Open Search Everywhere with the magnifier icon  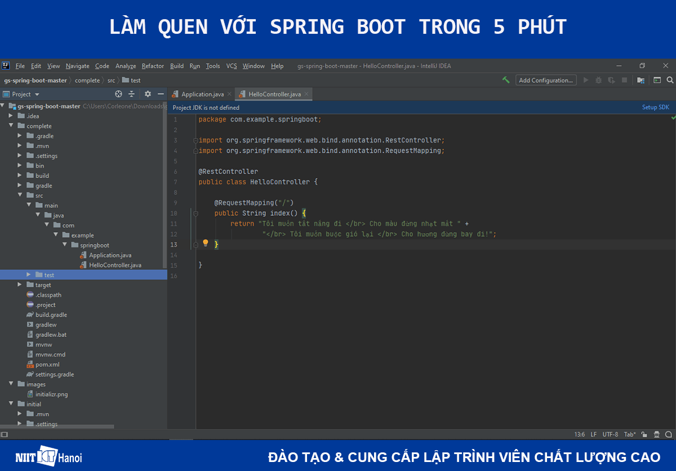pyautogui.click(x=670, y=79)
